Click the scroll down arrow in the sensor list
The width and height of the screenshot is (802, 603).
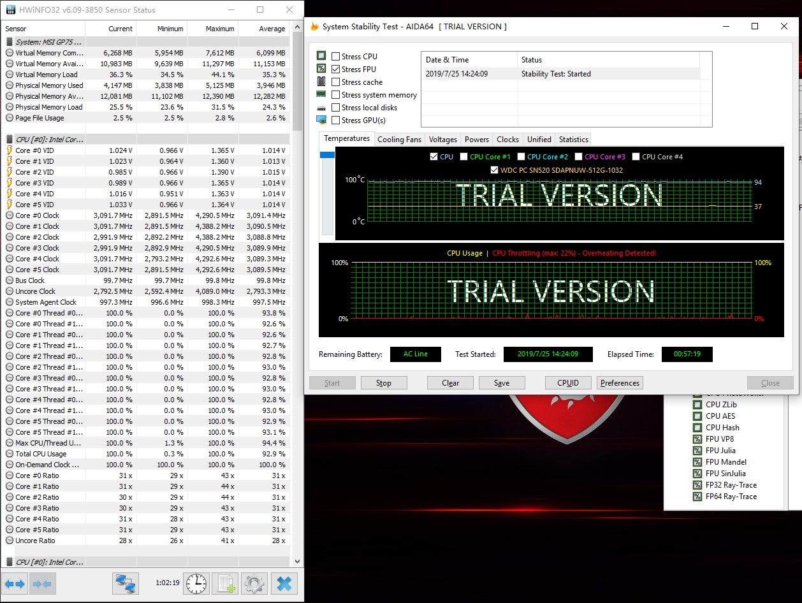pyautogui.click(x=297, y=562)
